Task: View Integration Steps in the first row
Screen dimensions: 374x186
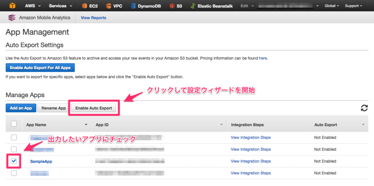Action: (251, 137)
